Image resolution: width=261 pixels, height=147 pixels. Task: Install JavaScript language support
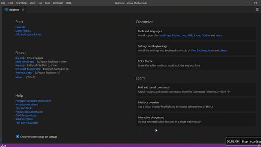point(165,36)
